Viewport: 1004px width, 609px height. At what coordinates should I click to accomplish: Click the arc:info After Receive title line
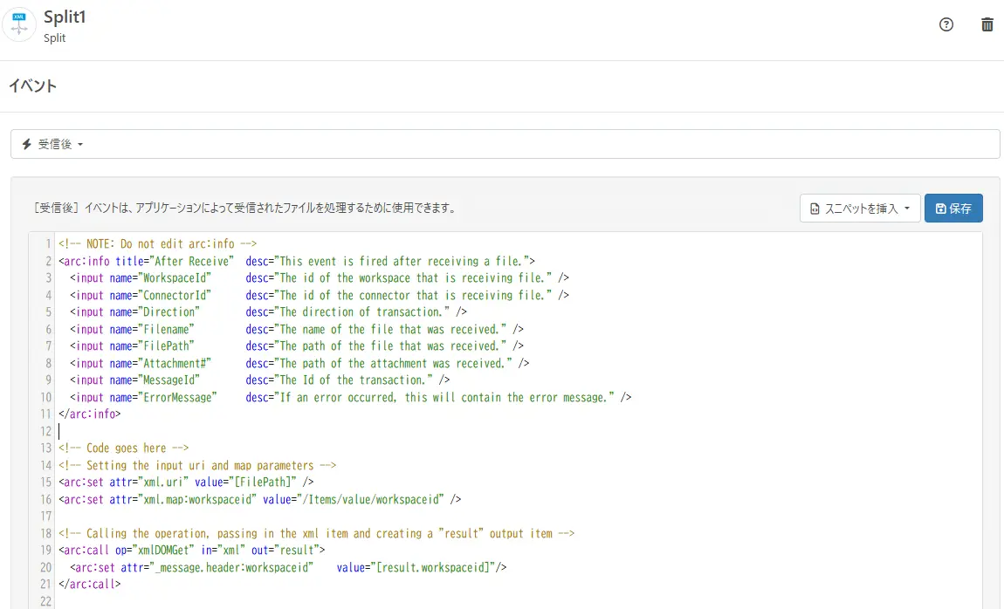pos(296,261)
